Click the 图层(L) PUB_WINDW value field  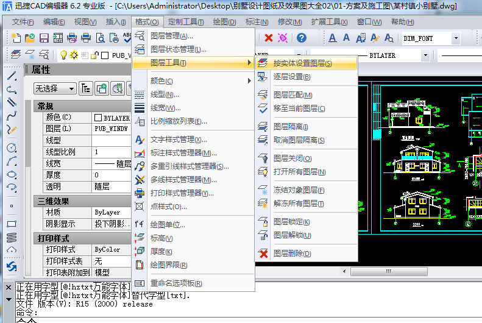pyautogui.click(x=112, y=129)
